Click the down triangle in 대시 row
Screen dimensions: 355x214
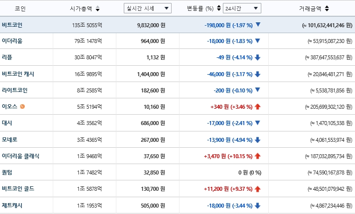257,123
